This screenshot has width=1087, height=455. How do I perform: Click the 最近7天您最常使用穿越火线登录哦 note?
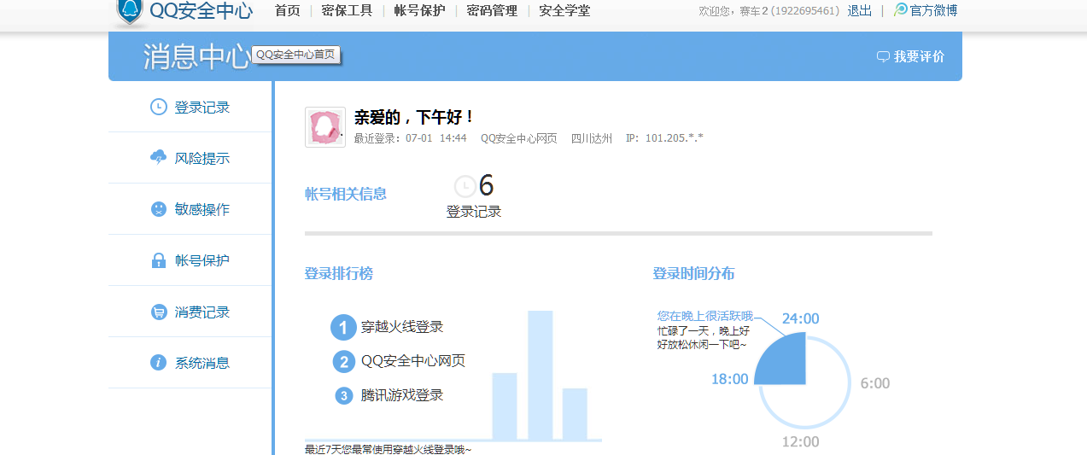pos(388,449)
